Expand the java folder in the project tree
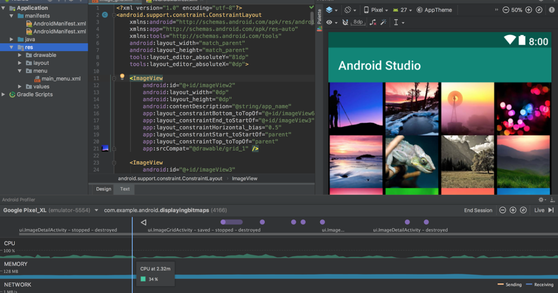 click(12, 39)
